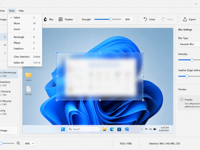Open the Help menu

tap(21, 11)
